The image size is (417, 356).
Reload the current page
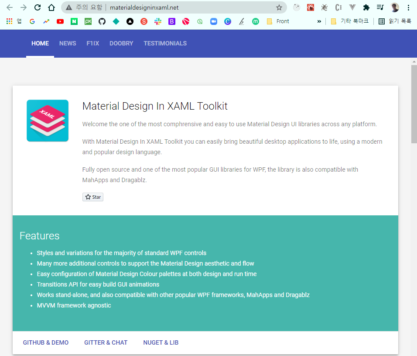pos(38,7)
